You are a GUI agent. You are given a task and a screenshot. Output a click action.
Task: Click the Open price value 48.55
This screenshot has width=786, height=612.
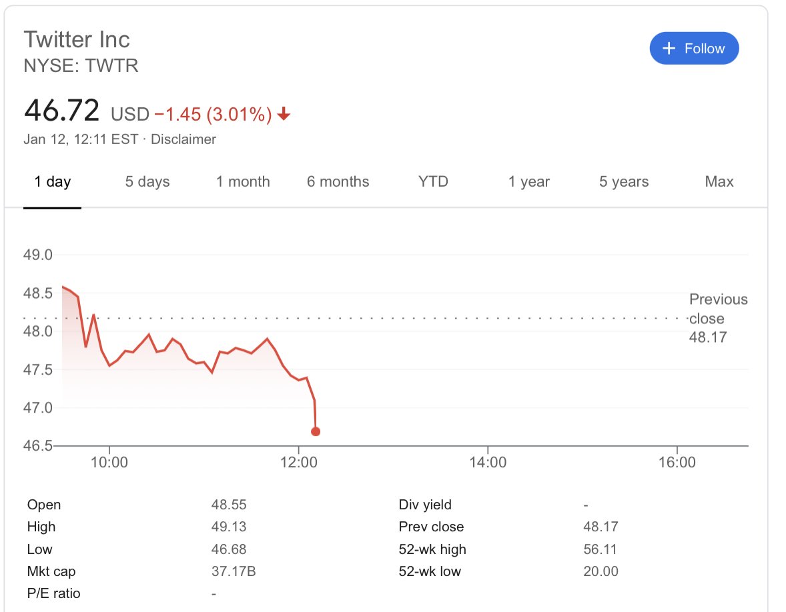pos(229,504)
